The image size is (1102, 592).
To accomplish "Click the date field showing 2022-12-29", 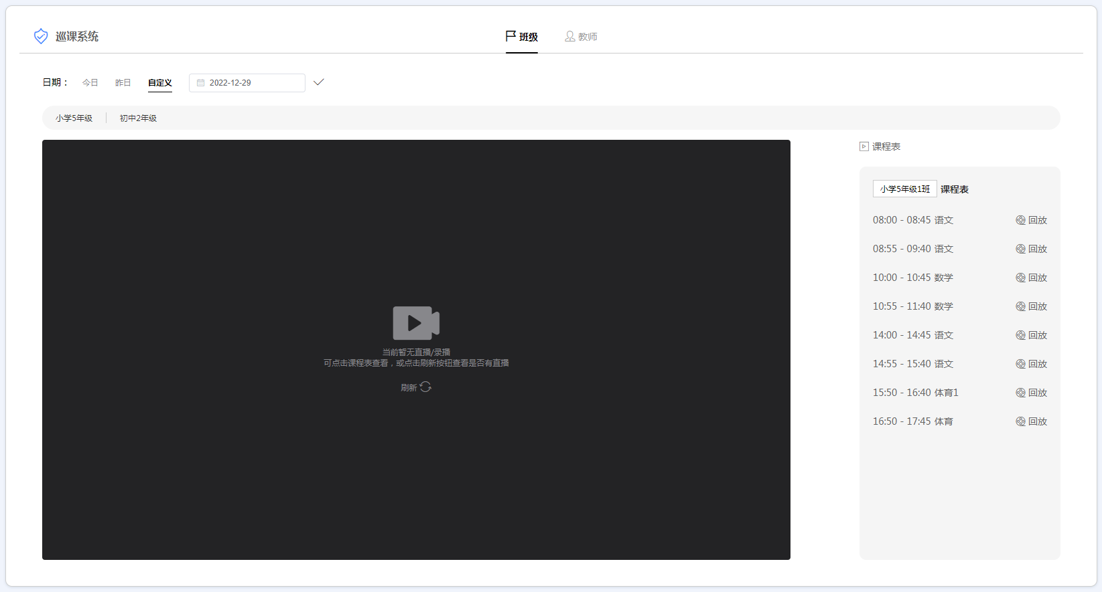I will click(248, 83).
